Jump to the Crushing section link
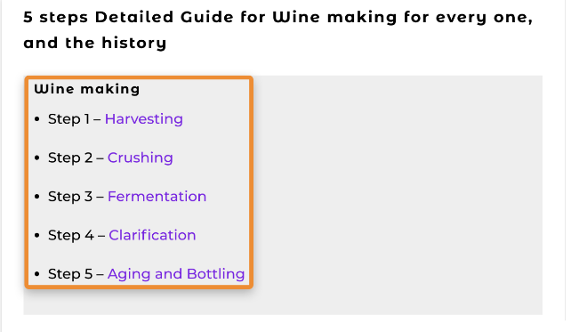Image resolution: width=571 pixels, height=332 pixels. (x=141, y=158)
